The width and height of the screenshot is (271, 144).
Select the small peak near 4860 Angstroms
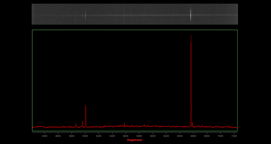(76, 124)
